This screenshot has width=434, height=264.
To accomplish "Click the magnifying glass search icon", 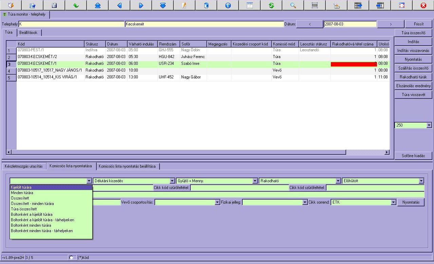I will point(293,5).
